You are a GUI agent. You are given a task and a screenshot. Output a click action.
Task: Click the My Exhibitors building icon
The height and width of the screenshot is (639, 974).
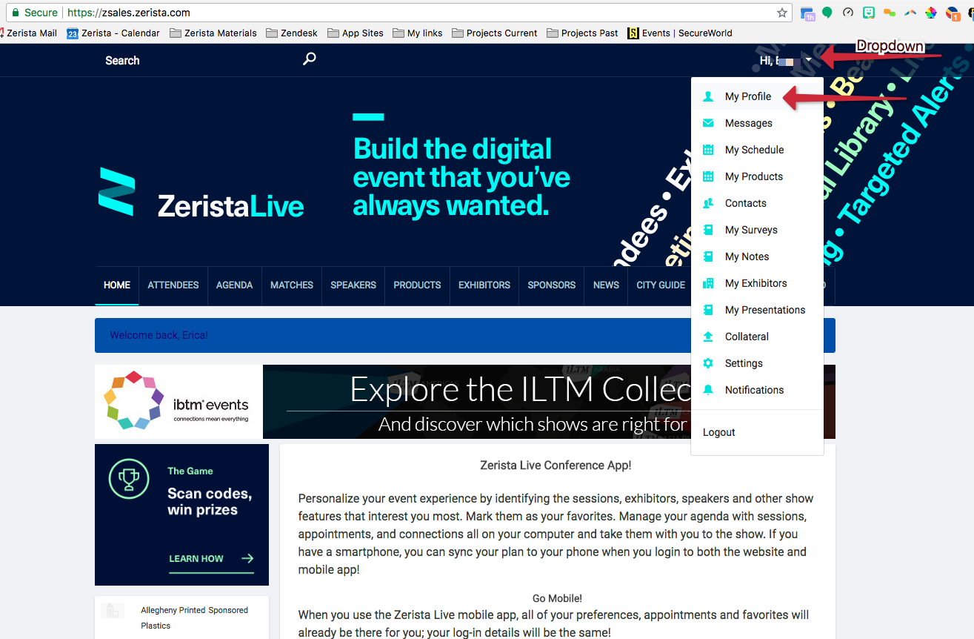point(708,283)
